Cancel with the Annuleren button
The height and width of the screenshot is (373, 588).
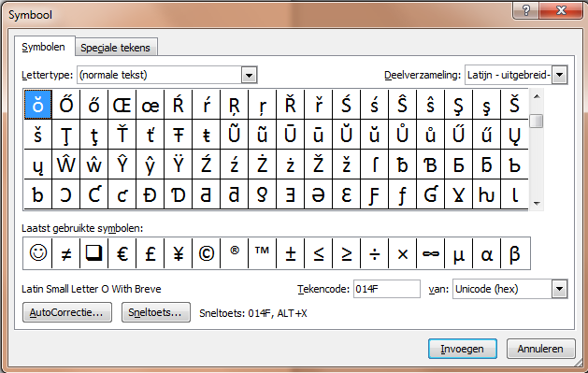pos(540,349)
